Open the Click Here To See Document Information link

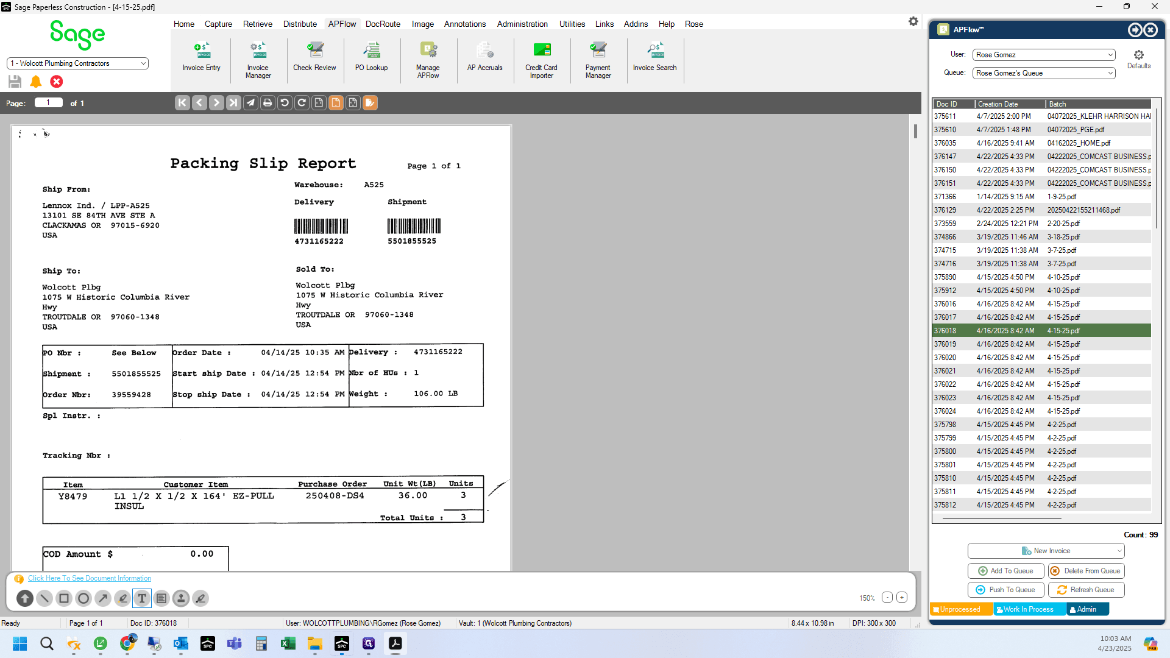pyautogui.click(x=90, y=579)
